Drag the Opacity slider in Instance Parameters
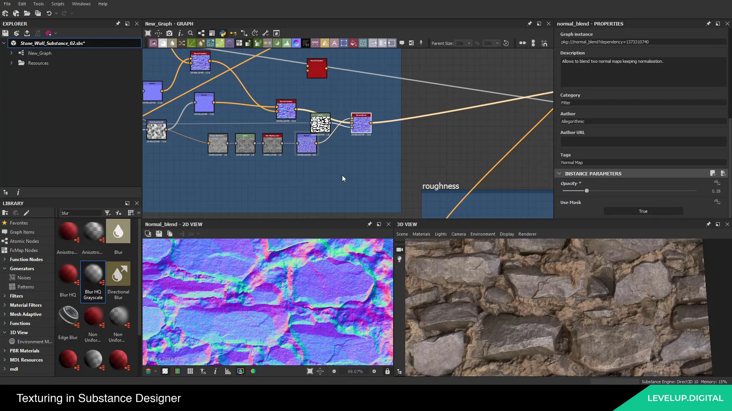 587,191
